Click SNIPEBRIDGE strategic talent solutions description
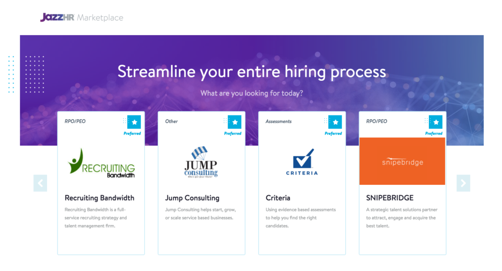Viewport: 502px width, 271px height. click(x=402, y=218)
